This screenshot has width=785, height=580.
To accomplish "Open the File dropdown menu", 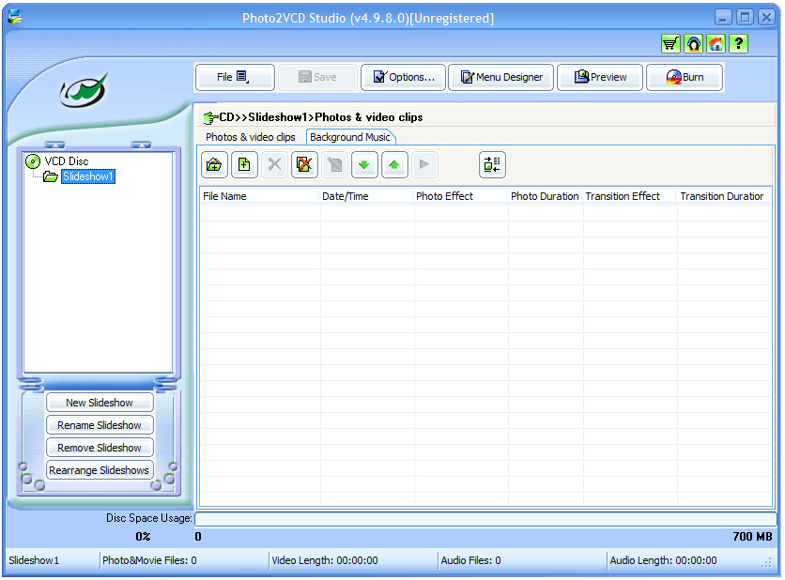I will [x=235, y=77].
